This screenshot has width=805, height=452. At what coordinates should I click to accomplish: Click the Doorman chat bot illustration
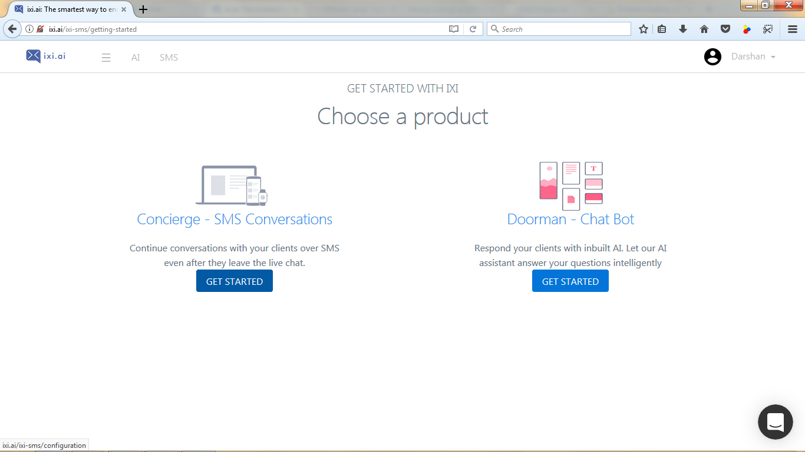click(x=571, y=186)
